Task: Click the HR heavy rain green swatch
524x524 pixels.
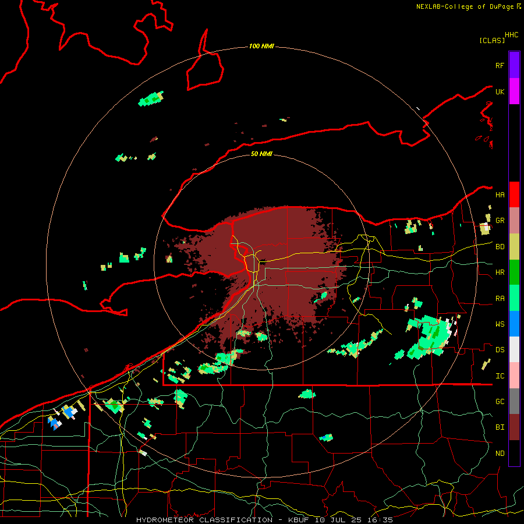Action: (x=514, y=272)
